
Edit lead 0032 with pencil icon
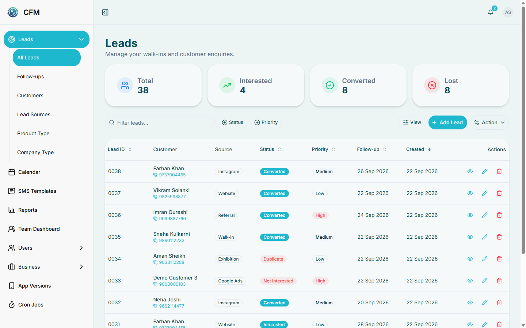coord(485,302)
